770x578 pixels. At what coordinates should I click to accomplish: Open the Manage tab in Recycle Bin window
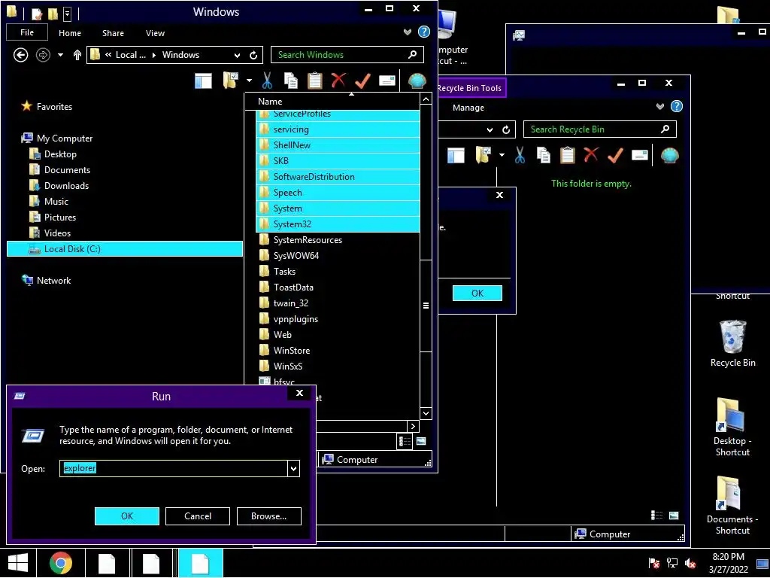click(468, 108)
